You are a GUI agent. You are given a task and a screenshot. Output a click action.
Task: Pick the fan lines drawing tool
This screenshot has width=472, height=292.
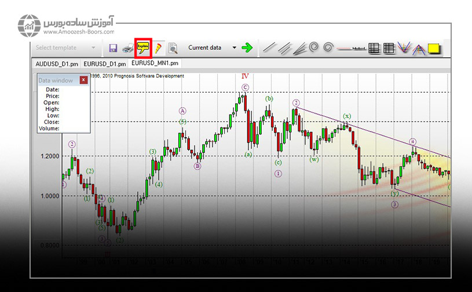click(298, 48)
